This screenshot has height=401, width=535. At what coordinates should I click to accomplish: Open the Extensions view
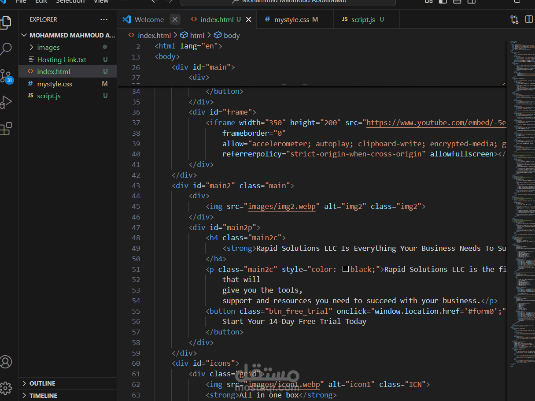tap(6, 129)
